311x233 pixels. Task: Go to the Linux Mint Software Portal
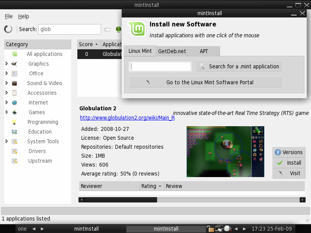[x=206, y=82]
